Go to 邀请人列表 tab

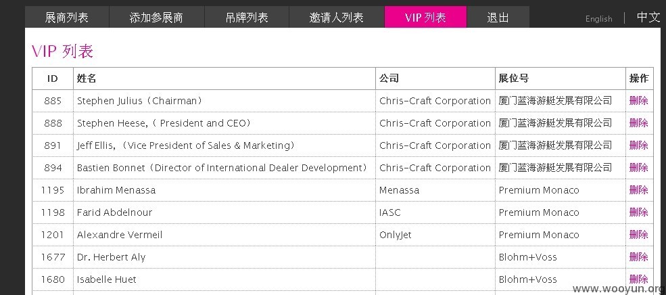337,18
